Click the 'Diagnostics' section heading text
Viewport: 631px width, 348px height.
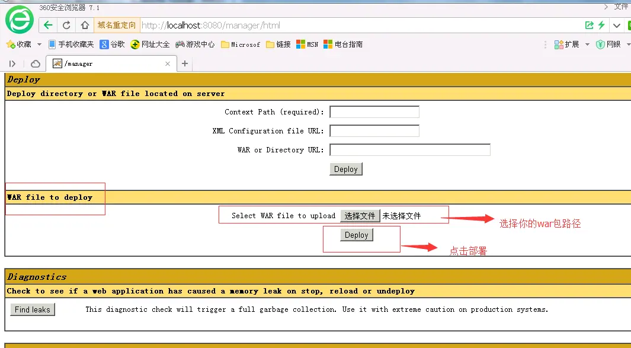point(37,277)
